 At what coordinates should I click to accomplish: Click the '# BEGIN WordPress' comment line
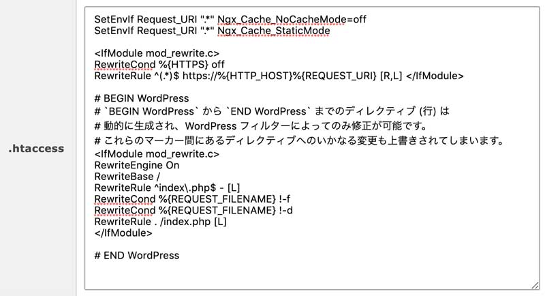click(142, 98)
